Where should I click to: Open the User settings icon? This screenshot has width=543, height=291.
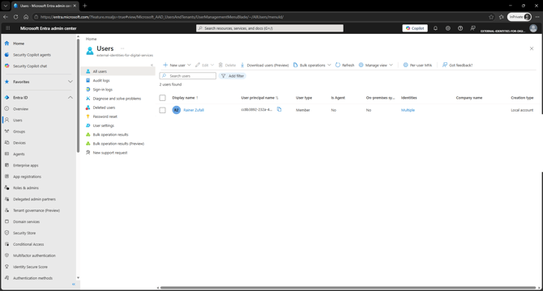88,125
